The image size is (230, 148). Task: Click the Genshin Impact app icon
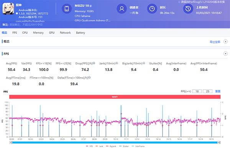[8, 8]
